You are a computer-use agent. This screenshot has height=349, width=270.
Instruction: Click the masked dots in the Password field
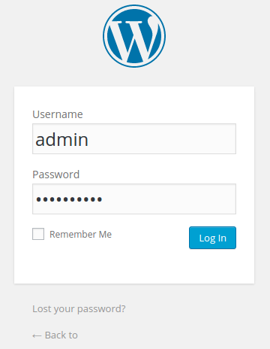(69, 199)
